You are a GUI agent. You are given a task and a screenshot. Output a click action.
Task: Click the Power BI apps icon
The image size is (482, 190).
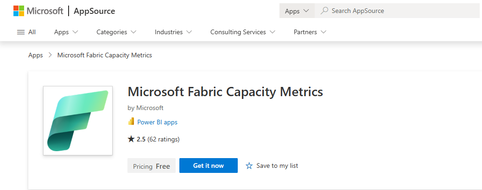point(131,122)
